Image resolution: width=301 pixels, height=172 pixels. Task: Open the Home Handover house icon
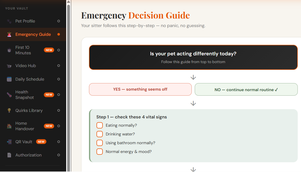9,126
